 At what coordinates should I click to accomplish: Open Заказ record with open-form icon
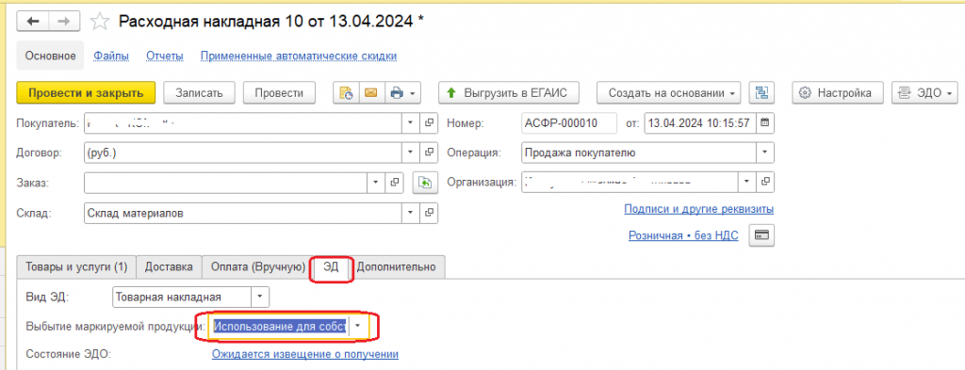coord(395,182)
